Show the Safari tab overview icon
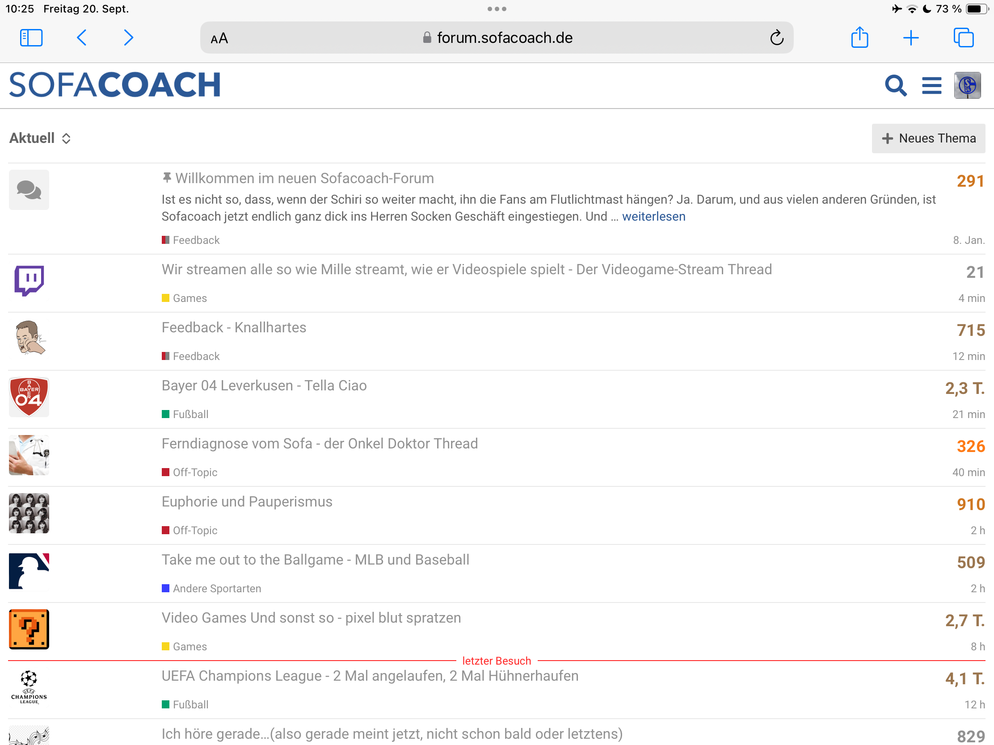994x745 pixels. (963, 38)
